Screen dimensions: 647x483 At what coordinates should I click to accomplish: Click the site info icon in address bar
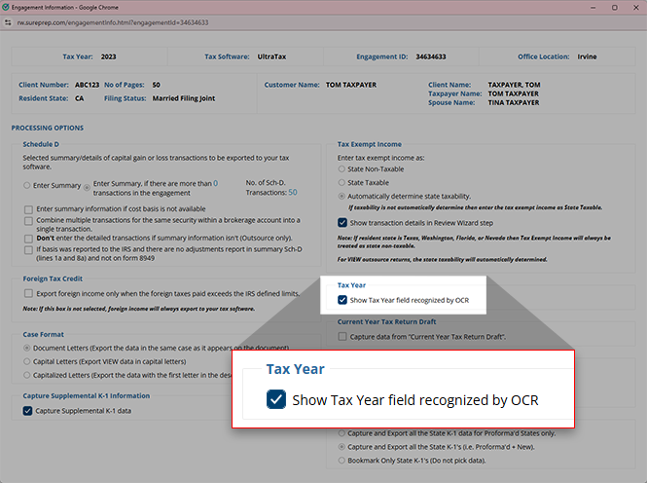pyautogui.click(x=8, y=22)
